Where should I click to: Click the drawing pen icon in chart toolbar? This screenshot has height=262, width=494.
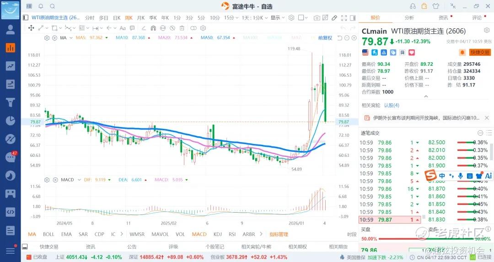[334, 18]
